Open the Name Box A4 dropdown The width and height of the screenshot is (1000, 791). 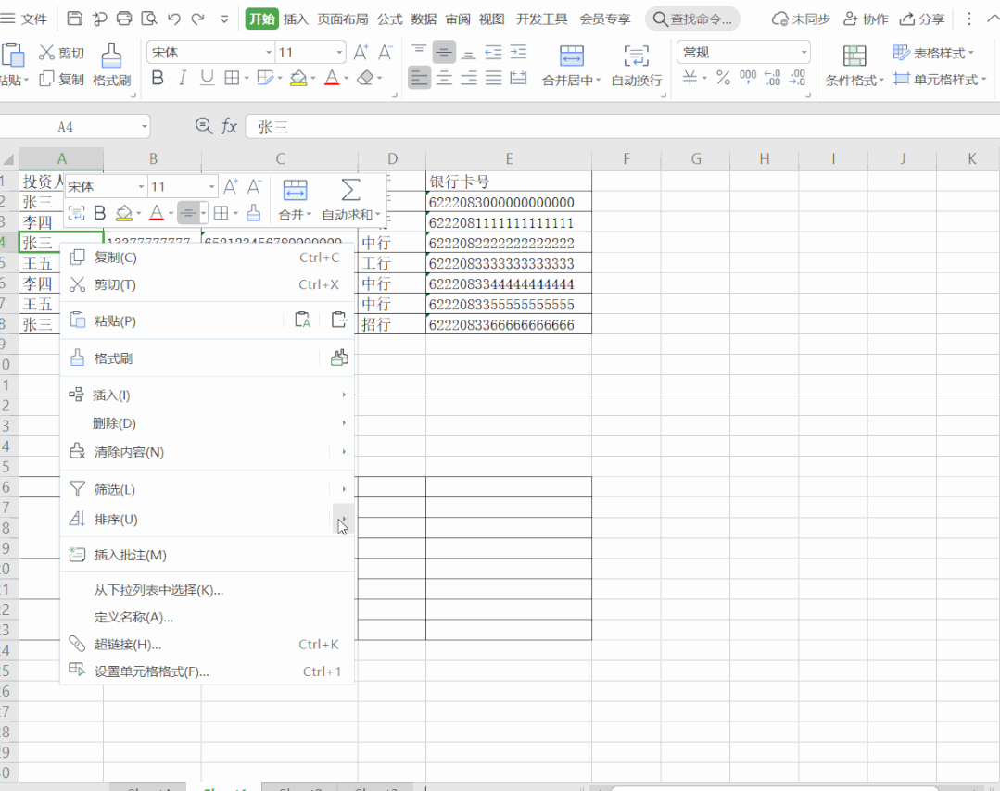[145, 127]
